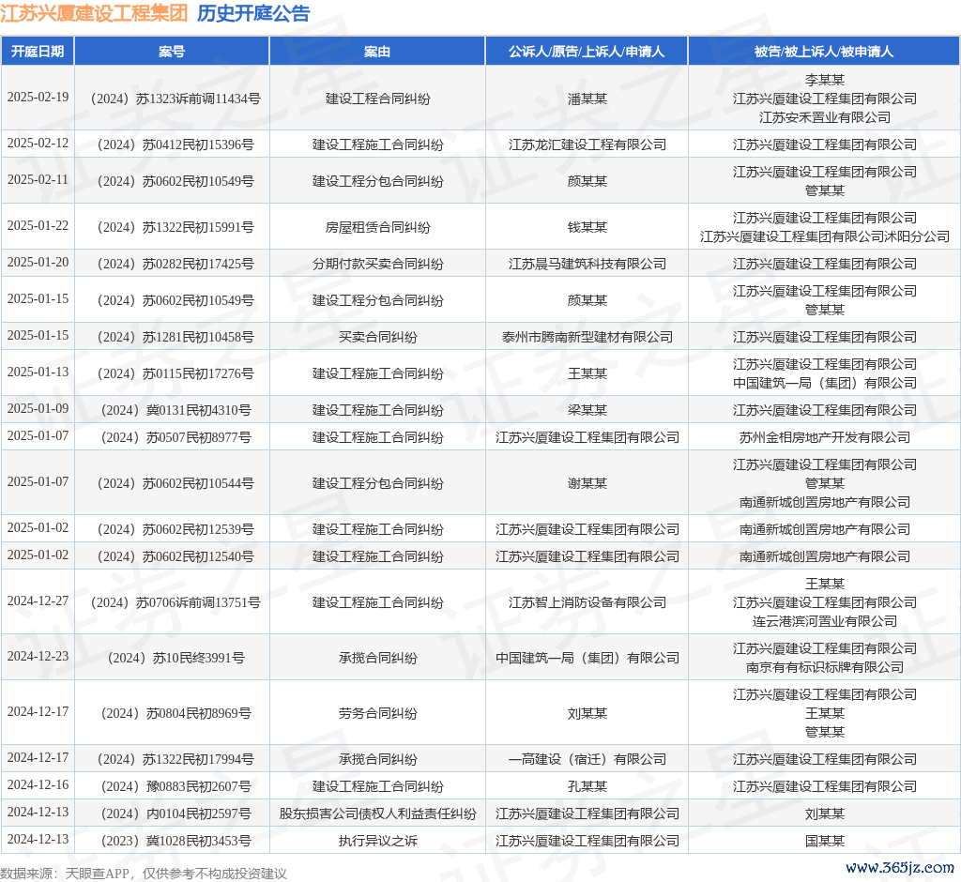Click plaintiff 泰州市腾南新型建材有限公司
This screenshot has width=961, height=882.
click(587, 337)
